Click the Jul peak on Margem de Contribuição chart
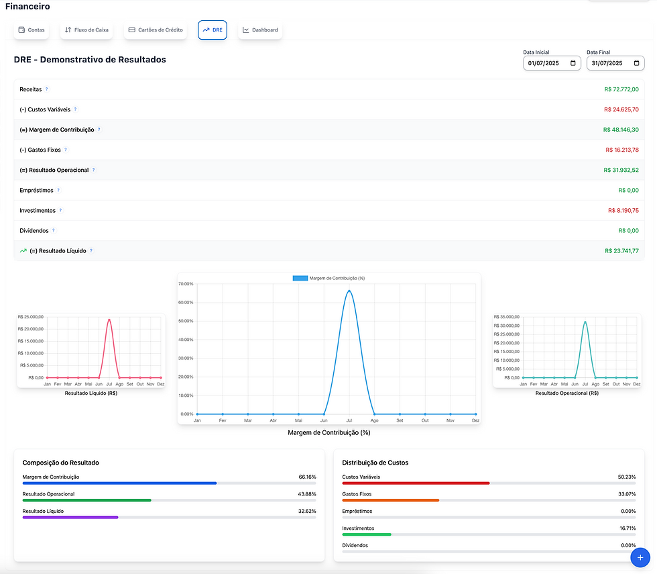The height and width of the screenshot is (574, 657). click(349, 291)
